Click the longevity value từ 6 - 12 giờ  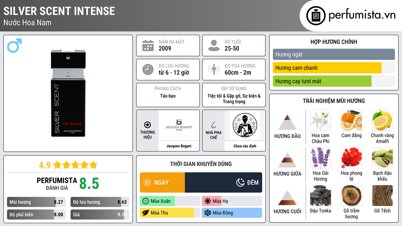[174, 73]
